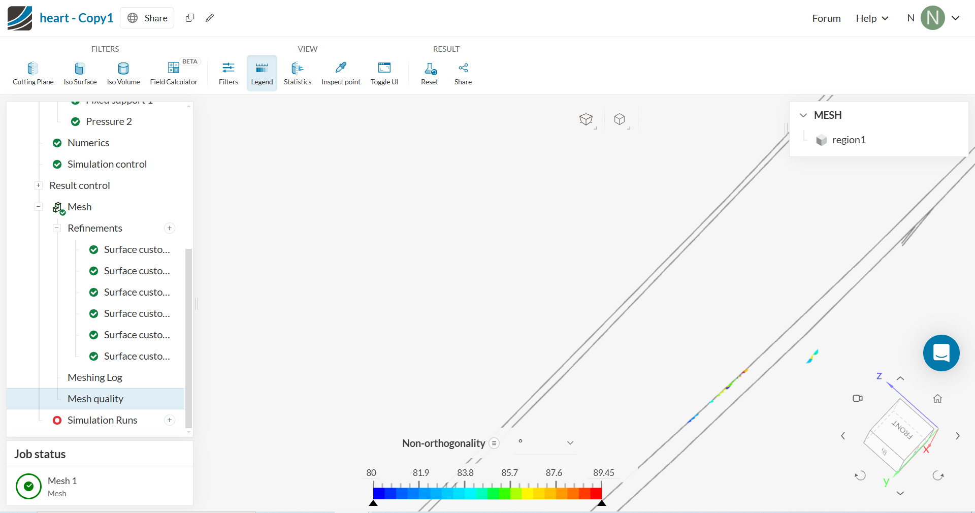Select Pressure 2 boundary condition
Viewport: 975px width, 513px height.
click(109, 121)
